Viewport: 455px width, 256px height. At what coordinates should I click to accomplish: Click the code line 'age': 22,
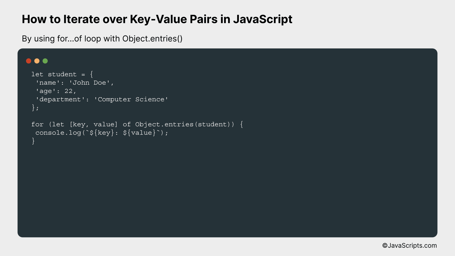(x=56, y=91)
